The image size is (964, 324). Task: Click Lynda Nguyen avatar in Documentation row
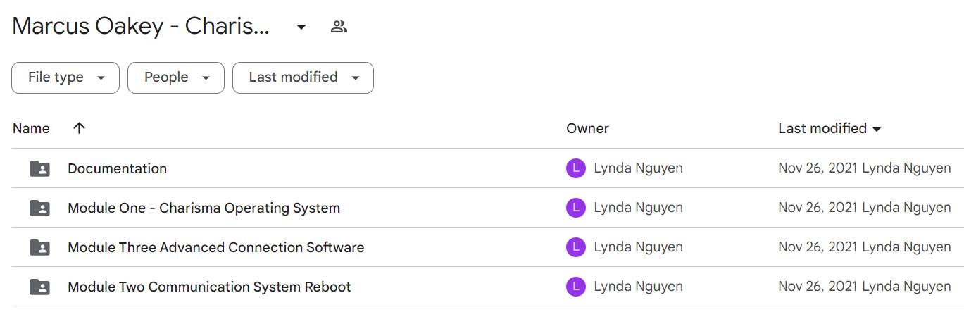(576, 168)
